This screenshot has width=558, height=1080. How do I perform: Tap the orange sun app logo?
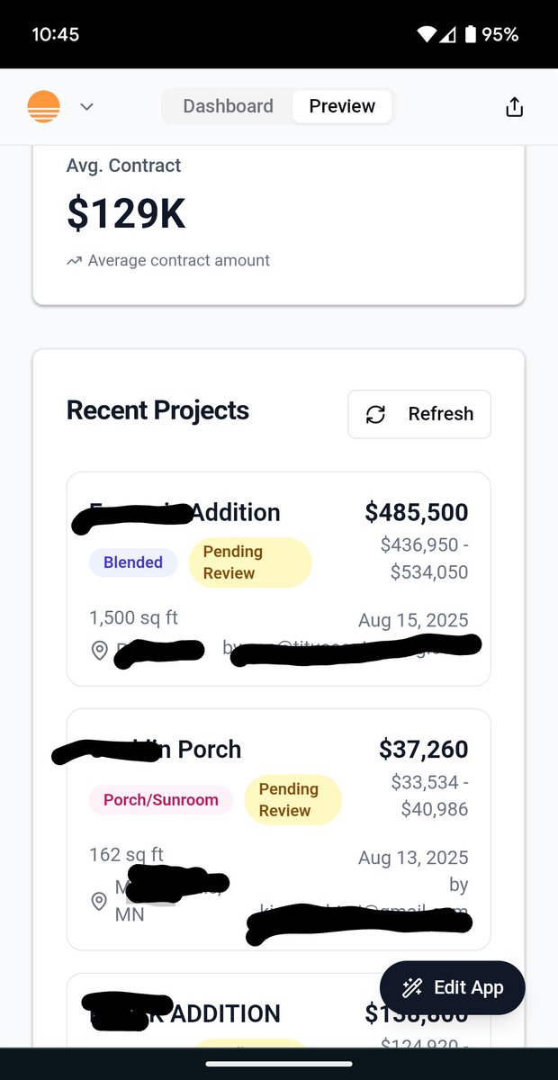(x=43, y=106)
